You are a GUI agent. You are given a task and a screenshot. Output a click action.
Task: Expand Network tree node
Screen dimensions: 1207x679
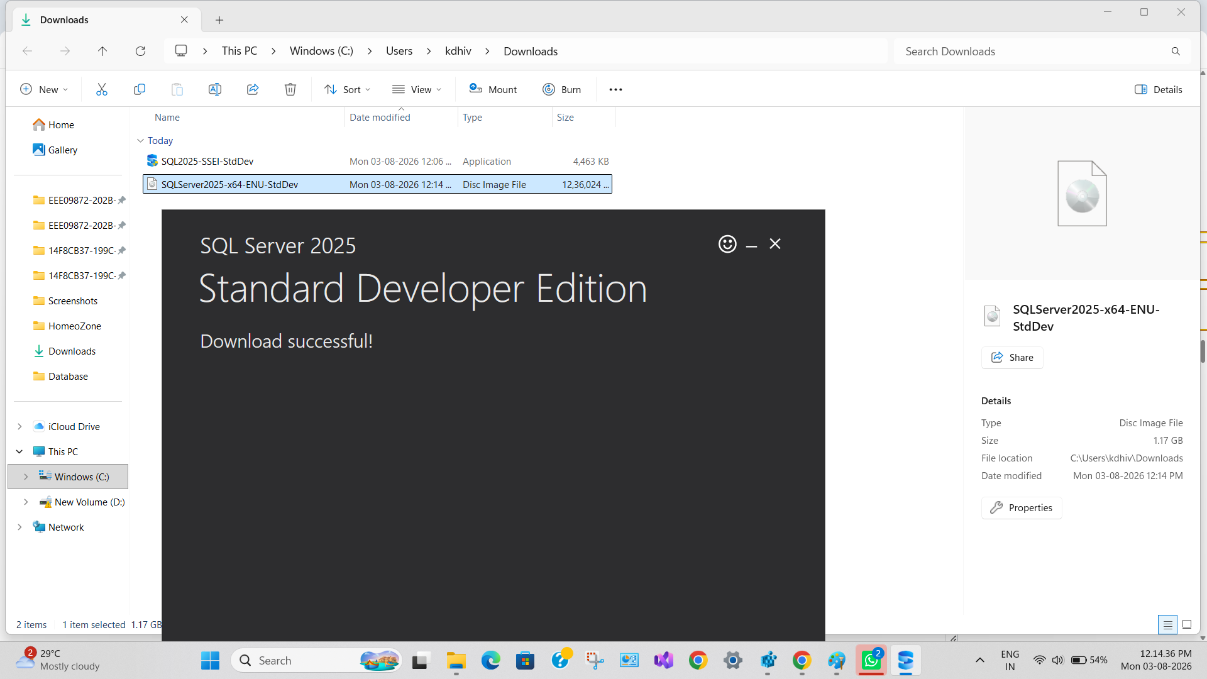click(x=19, y=527)
